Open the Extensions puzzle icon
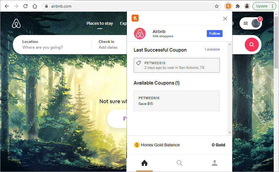The width and height of the screenshot is (279, 172). click(237, 6)
